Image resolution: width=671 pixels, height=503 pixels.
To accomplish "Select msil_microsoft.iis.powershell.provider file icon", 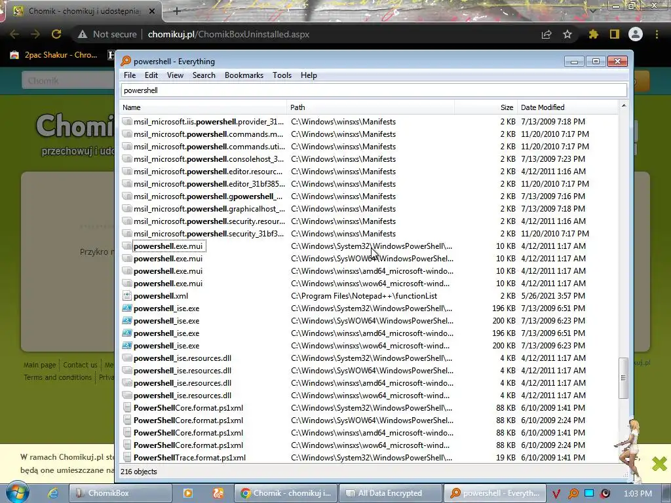I will tap(126, 121).
